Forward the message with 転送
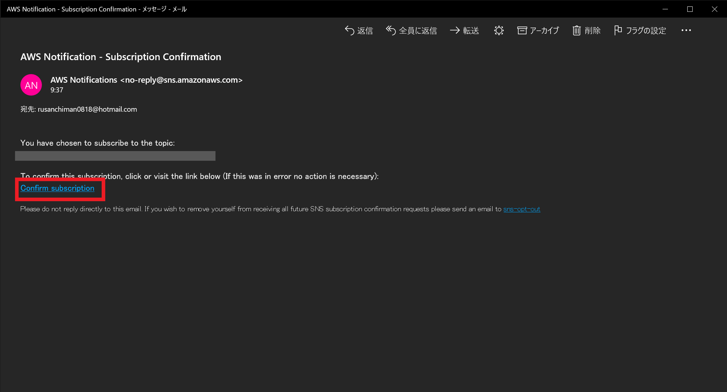This screenshot has width=727, height=392. 464,30
